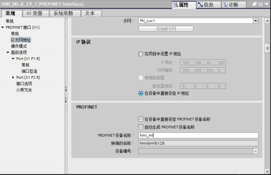271x175 pixels.
Task: Click the diagnostics icon on the 诊断 tab
Action: 225,4
